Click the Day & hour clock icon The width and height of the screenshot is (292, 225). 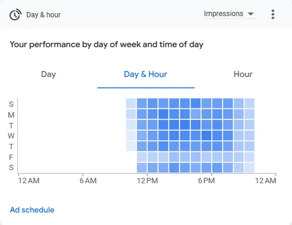tap(16, 14)
